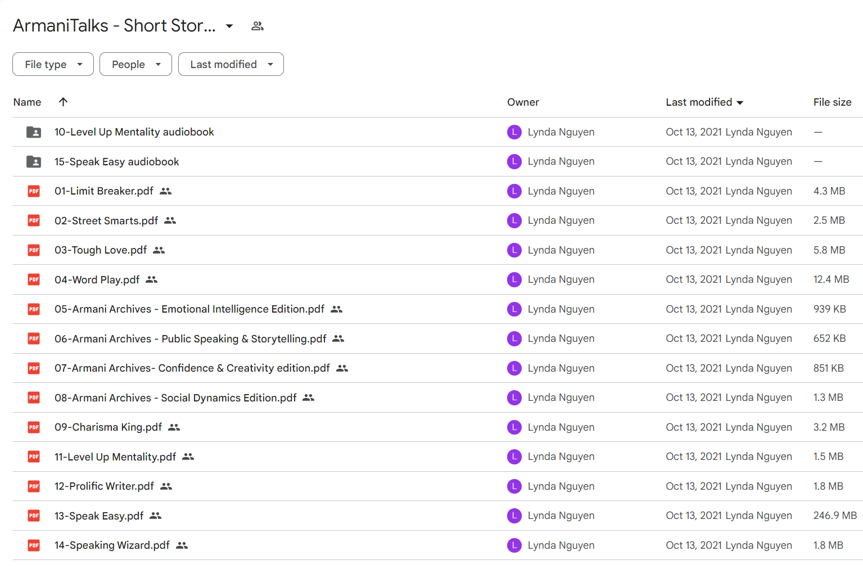Select 07-Armani Archives- Confidence & Creativity edition.pdf
This screenshot has width=863, height=569.
click(x=192, y=368)
